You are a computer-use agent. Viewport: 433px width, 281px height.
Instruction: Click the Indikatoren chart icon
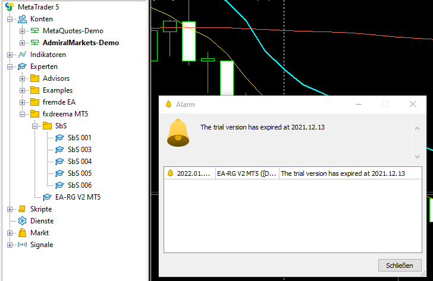click(x=23, y=54)
